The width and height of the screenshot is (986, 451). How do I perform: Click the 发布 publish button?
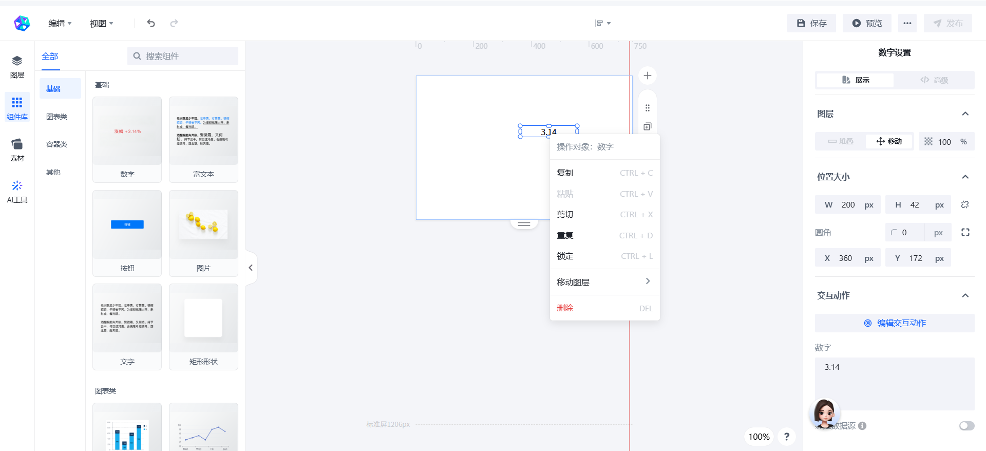948,23
